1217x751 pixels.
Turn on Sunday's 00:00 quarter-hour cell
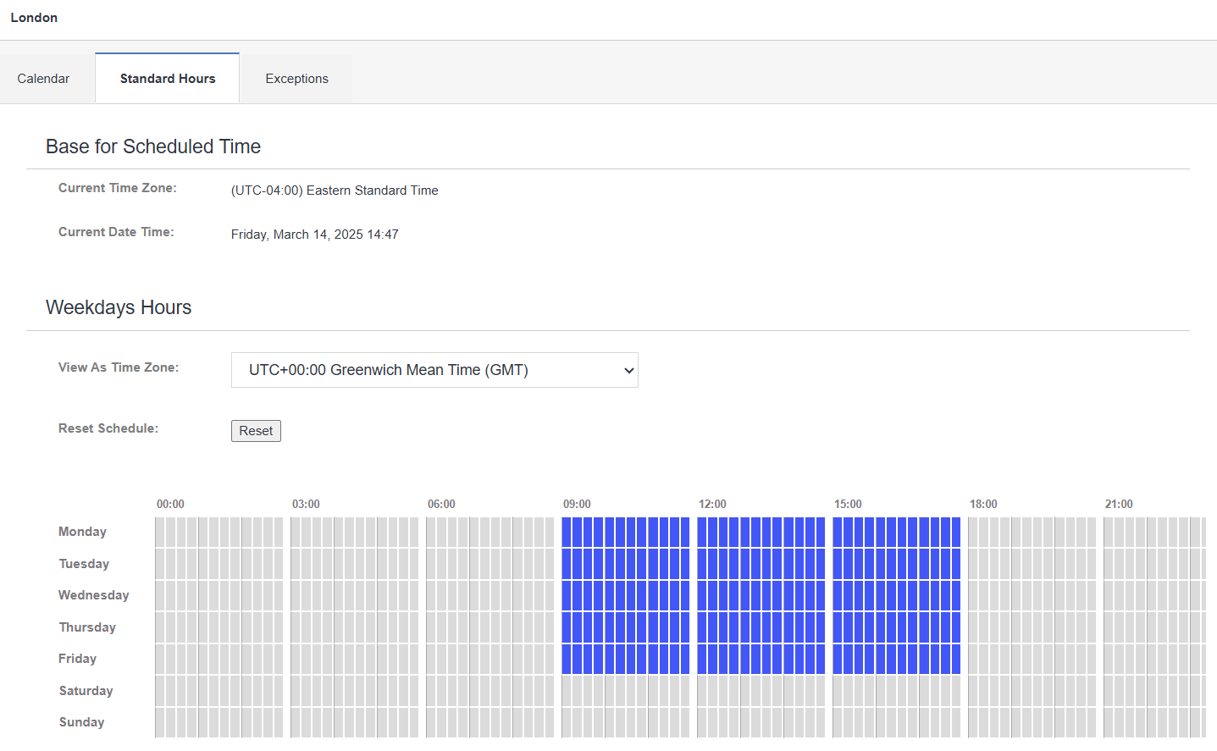(160, 722)
